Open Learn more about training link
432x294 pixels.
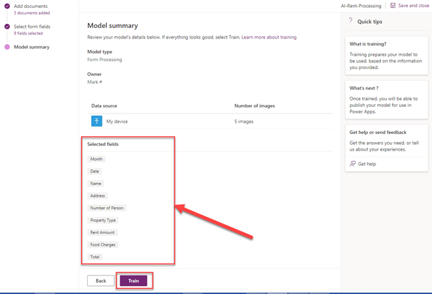(269, 37)
